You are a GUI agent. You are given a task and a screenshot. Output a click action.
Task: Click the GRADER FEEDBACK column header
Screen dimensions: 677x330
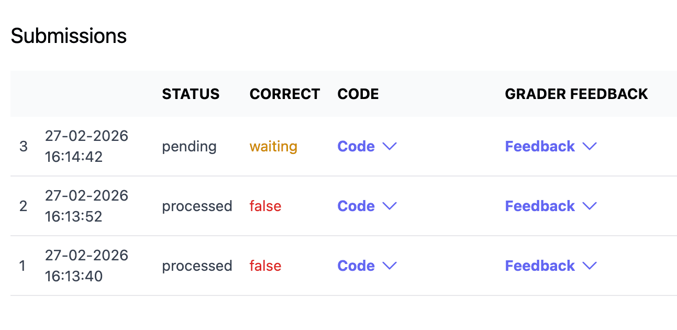tap(576, 94)
